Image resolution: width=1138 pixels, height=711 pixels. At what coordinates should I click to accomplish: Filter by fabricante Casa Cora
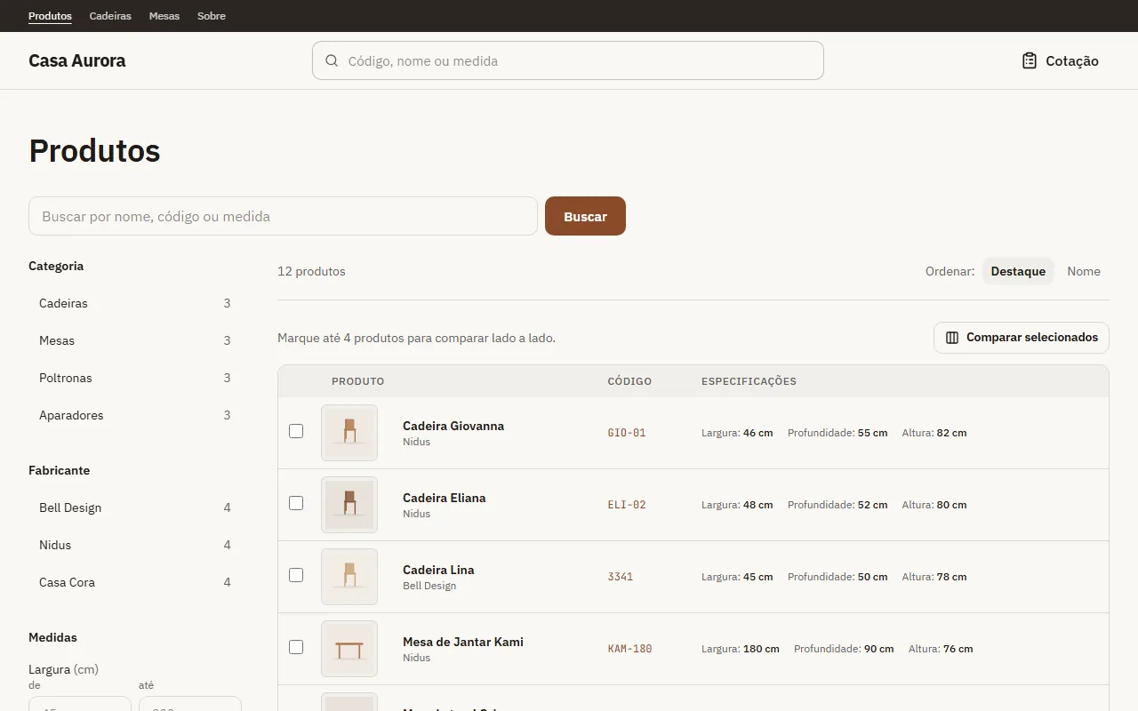point(135,582)
